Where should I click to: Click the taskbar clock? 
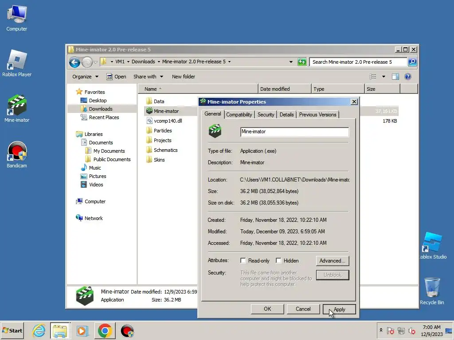point(431,331)
